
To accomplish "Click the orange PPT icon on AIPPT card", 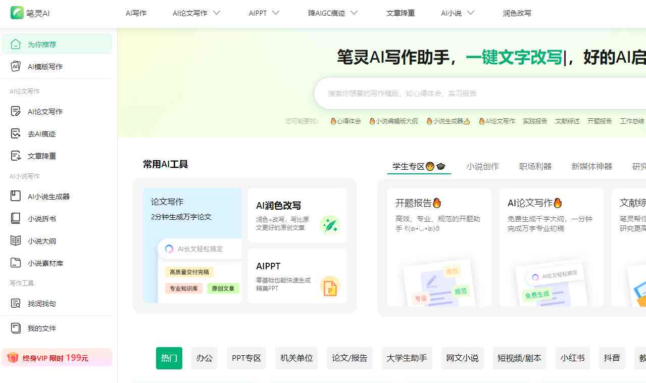I will (x=330, y=286).
